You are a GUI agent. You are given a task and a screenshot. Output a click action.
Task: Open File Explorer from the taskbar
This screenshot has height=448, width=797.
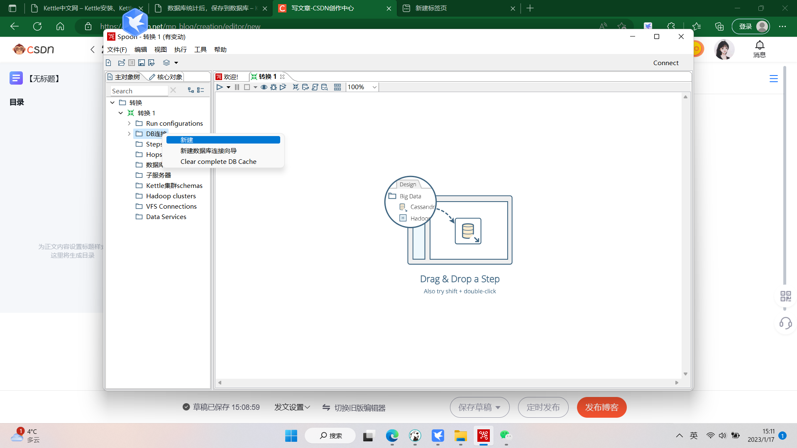pos(460,436)
